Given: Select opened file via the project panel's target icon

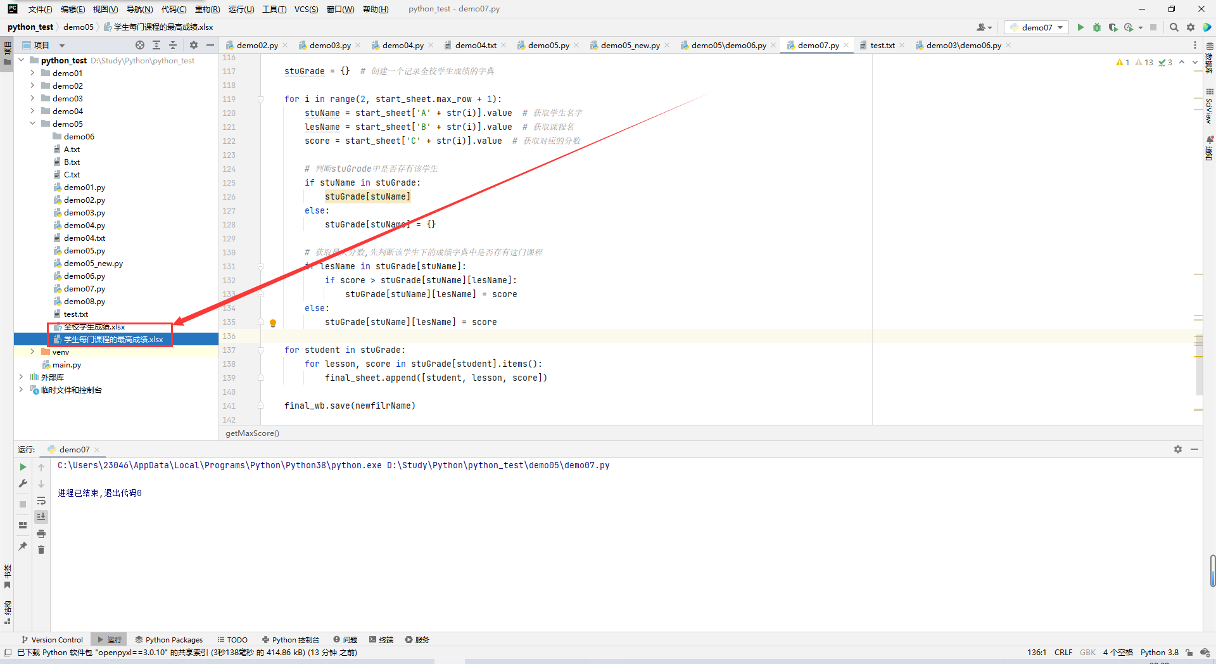Looking at the screenshot, I should [140, 45].
